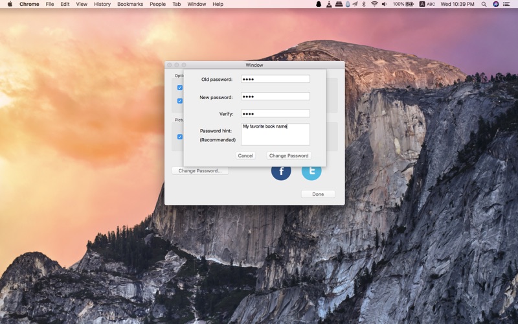Click the Old password field
Image resolution: width=518 pixels, height=324 pixels.
[276, 79]
